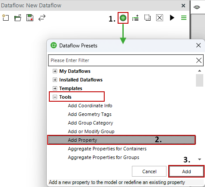205x187 pixels.
Task: Select the Add Property preset
Action: (x=122, y=140)
